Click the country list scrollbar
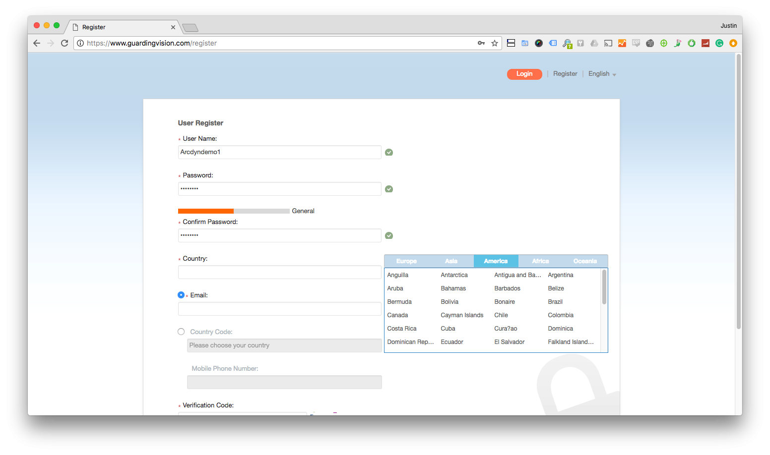 point(604,287)
